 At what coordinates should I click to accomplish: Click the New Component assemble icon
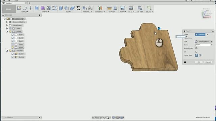pyautogui.click(x=85, y=8)
